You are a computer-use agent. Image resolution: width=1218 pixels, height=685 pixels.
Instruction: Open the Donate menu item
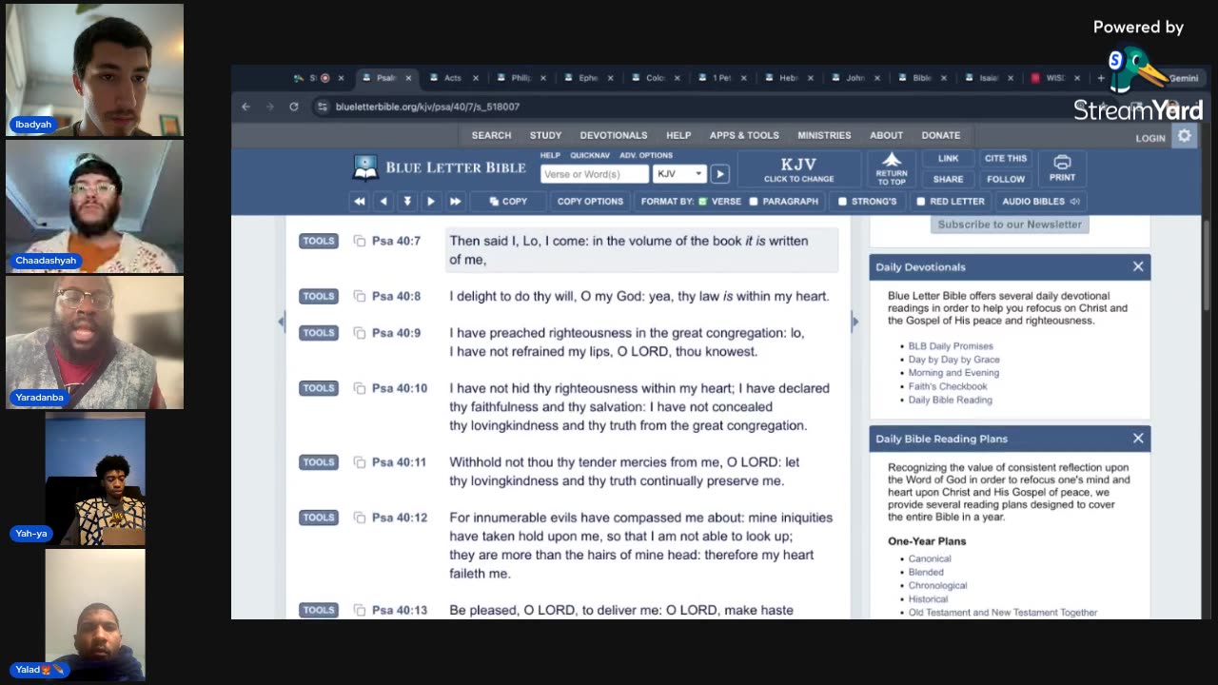click(x=941, y=135)
